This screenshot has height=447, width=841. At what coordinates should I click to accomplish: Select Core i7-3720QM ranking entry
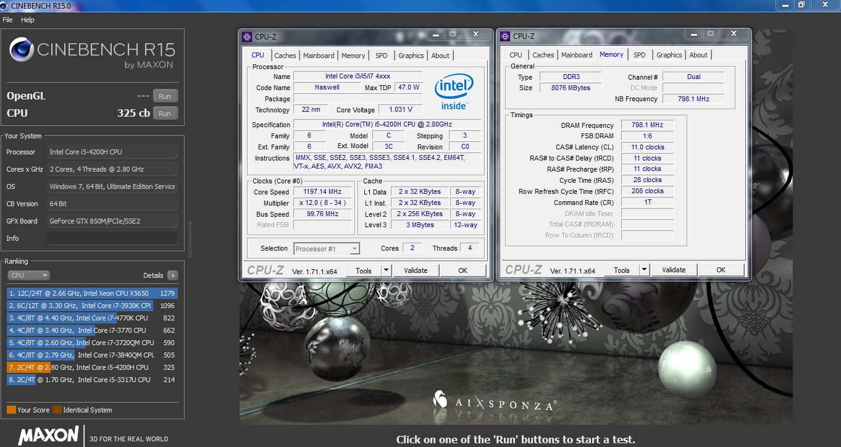tap(92, 343)
